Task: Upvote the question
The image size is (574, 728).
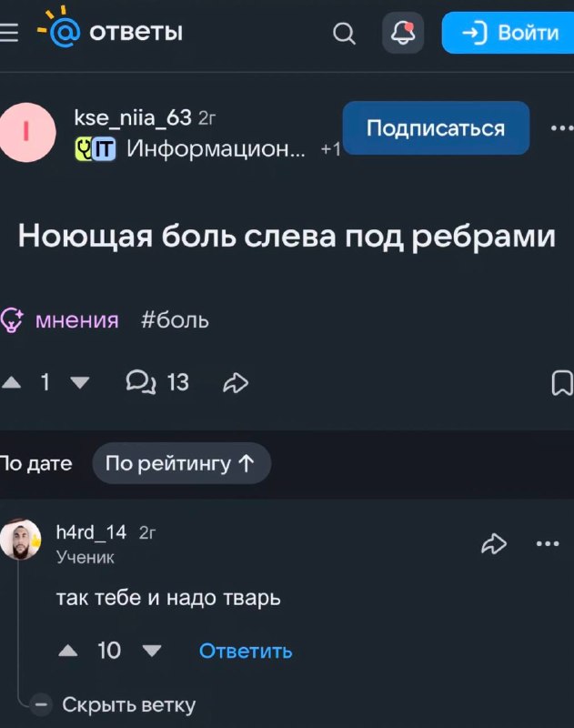Action: coord(12,382)
